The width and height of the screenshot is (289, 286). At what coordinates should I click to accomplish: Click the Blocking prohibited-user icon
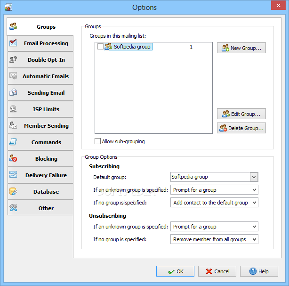pyautogui.click(x=13, y=158)
